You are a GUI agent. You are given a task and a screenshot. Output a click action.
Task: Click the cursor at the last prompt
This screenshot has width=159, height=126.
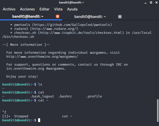39,120
